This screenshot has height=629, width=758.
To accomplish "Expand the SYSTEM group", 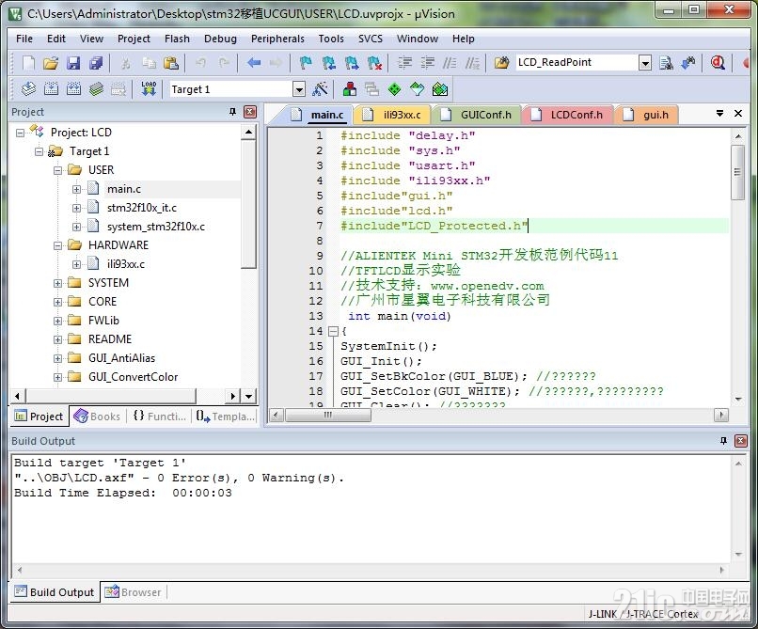I will point(58,283).
